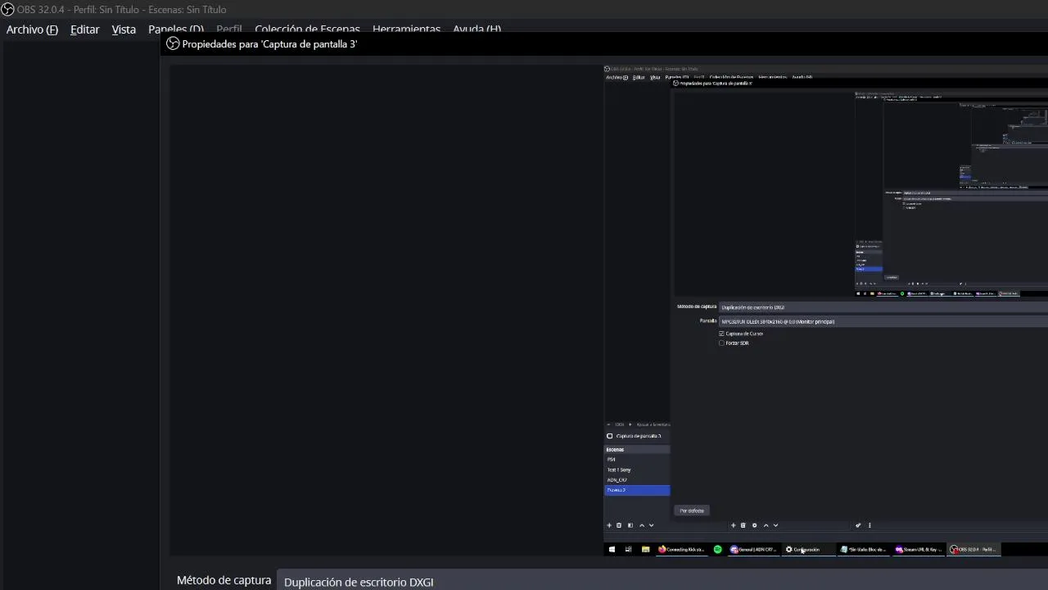In the preview, click the audio mixer link icon
Image resolution: width=1048 pixels, height=590 pixels.
[x=858, y=525]
